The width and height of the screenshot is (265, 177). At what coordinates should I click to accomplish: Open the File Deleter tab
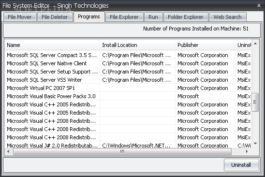click(x=55, y=17)
